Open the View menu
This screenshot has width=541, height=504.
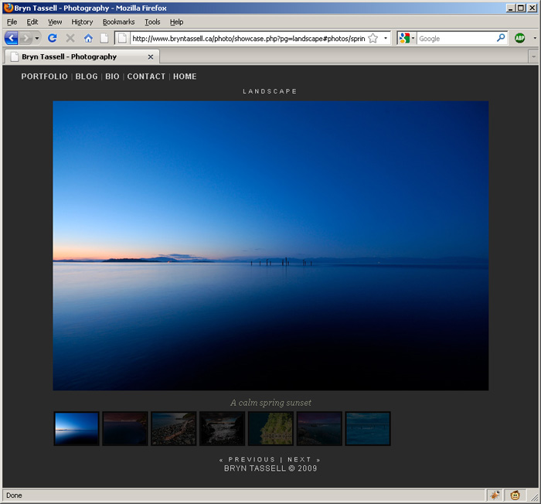[x=55, y=22]
